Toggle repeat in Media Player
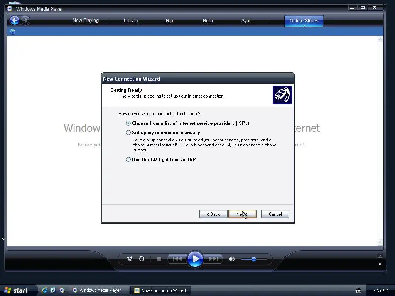 click(x=142, y=259)
